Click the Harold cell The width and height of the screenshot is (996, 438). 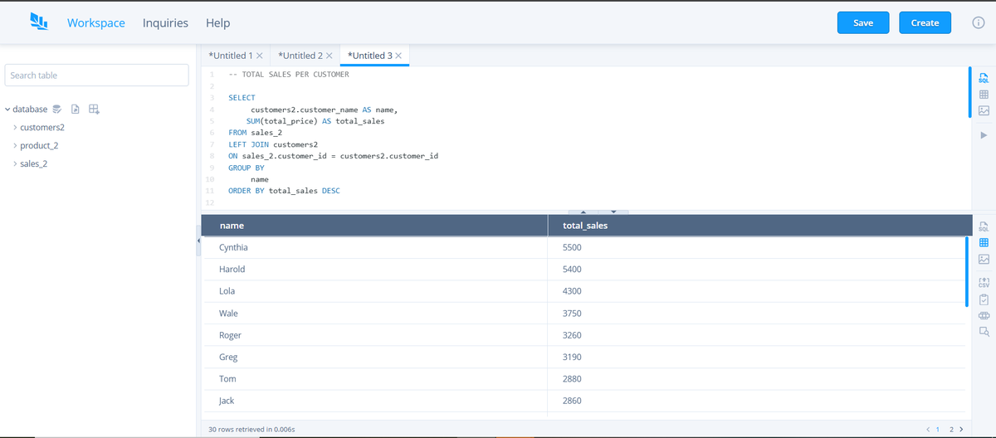coord(376,270)
